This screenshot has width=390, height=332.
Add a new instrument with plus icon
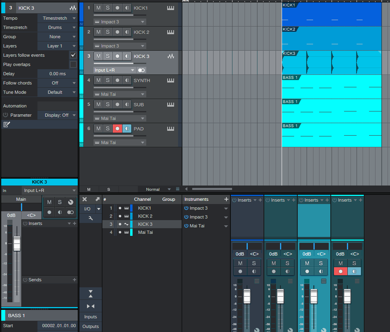click(226, 199)
